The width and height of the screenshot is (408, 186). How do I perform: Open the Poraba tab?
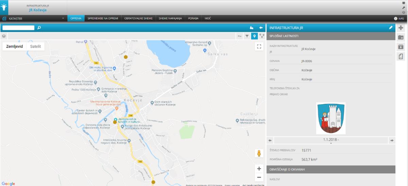(193, 19)
